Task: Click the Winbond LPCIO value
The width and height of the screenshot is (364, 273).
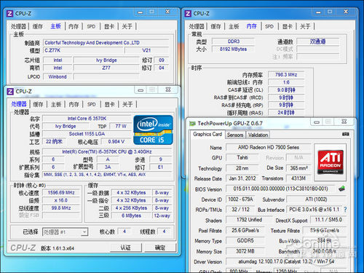Action: [58, 76]
